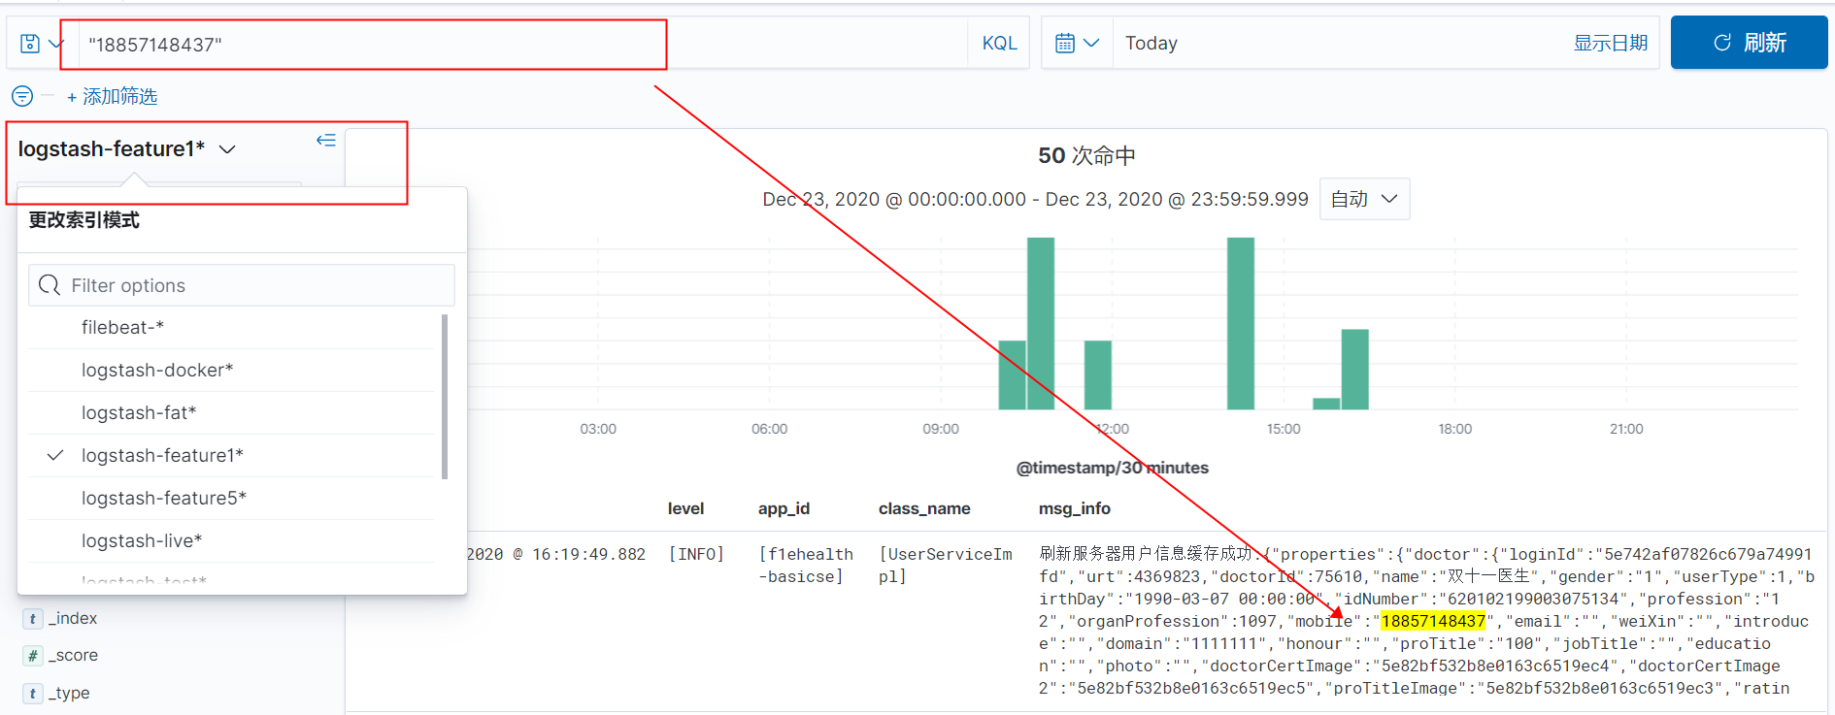Click the histogram bar near 14:00
Image resolution: width=1835 pixels, height=715 pixels.
click(1241, 324)
